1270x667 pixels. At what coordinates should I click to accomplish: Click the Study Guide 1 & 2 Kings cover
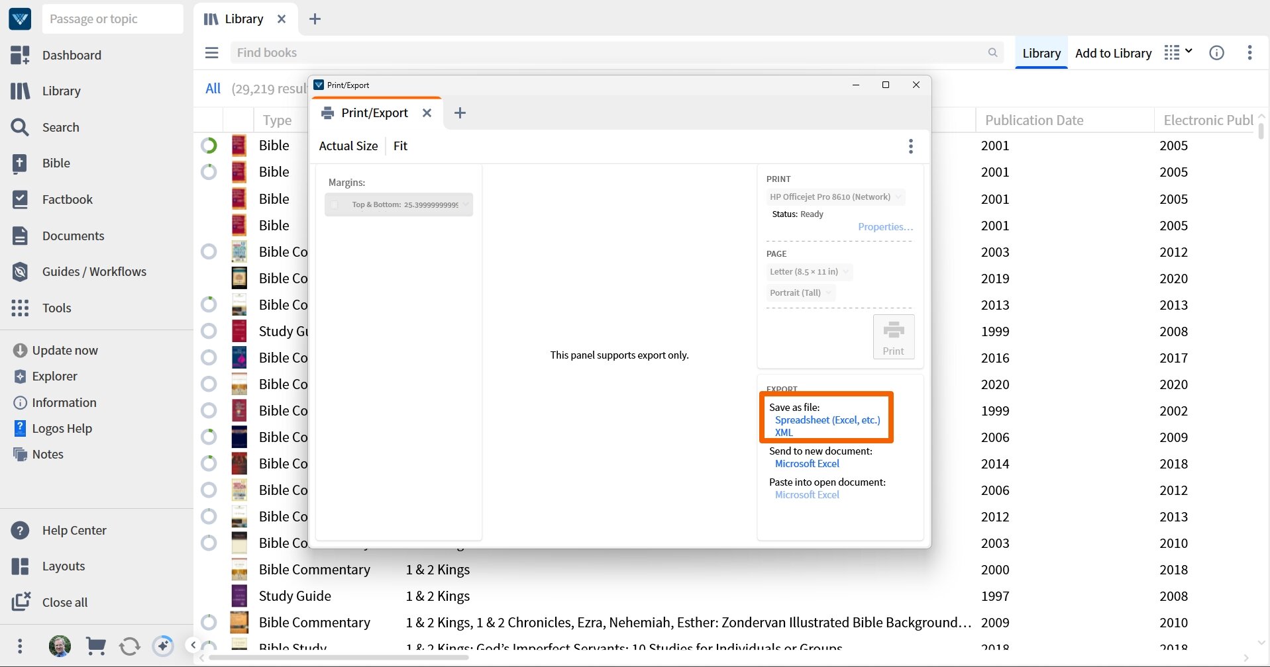coord(239,596)
